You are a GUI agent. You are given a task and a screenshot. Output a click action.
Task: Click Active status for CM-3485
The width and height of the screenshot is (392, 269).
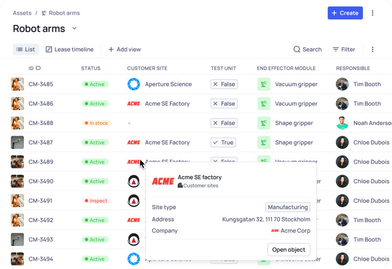click(95, 84)
